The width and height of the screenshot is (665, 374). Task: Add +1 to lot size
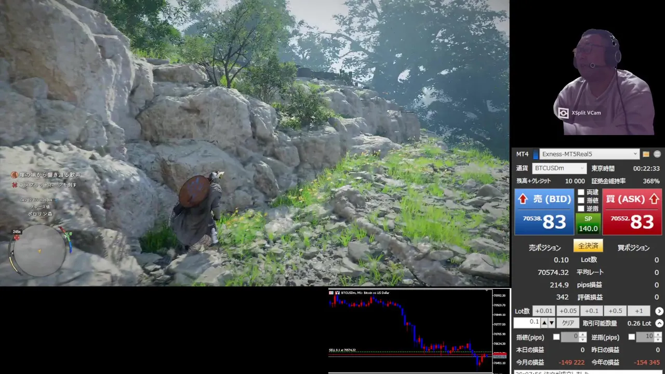[639, 311]
